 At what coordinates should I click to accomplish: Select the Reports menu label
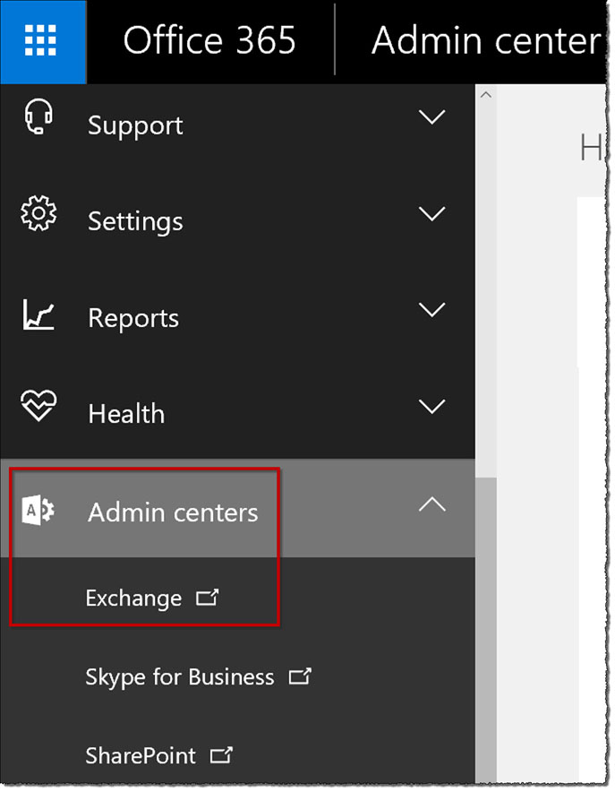pyautogui.click(x=133, y=318)
